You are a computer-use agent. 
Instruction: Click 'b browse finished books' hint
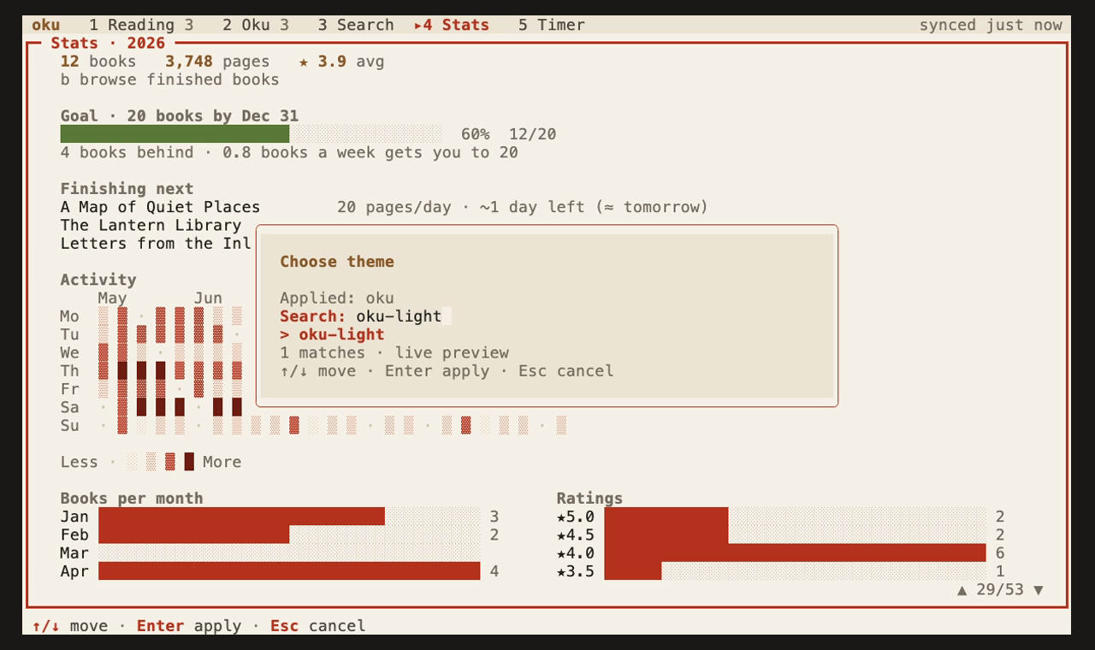169,80
